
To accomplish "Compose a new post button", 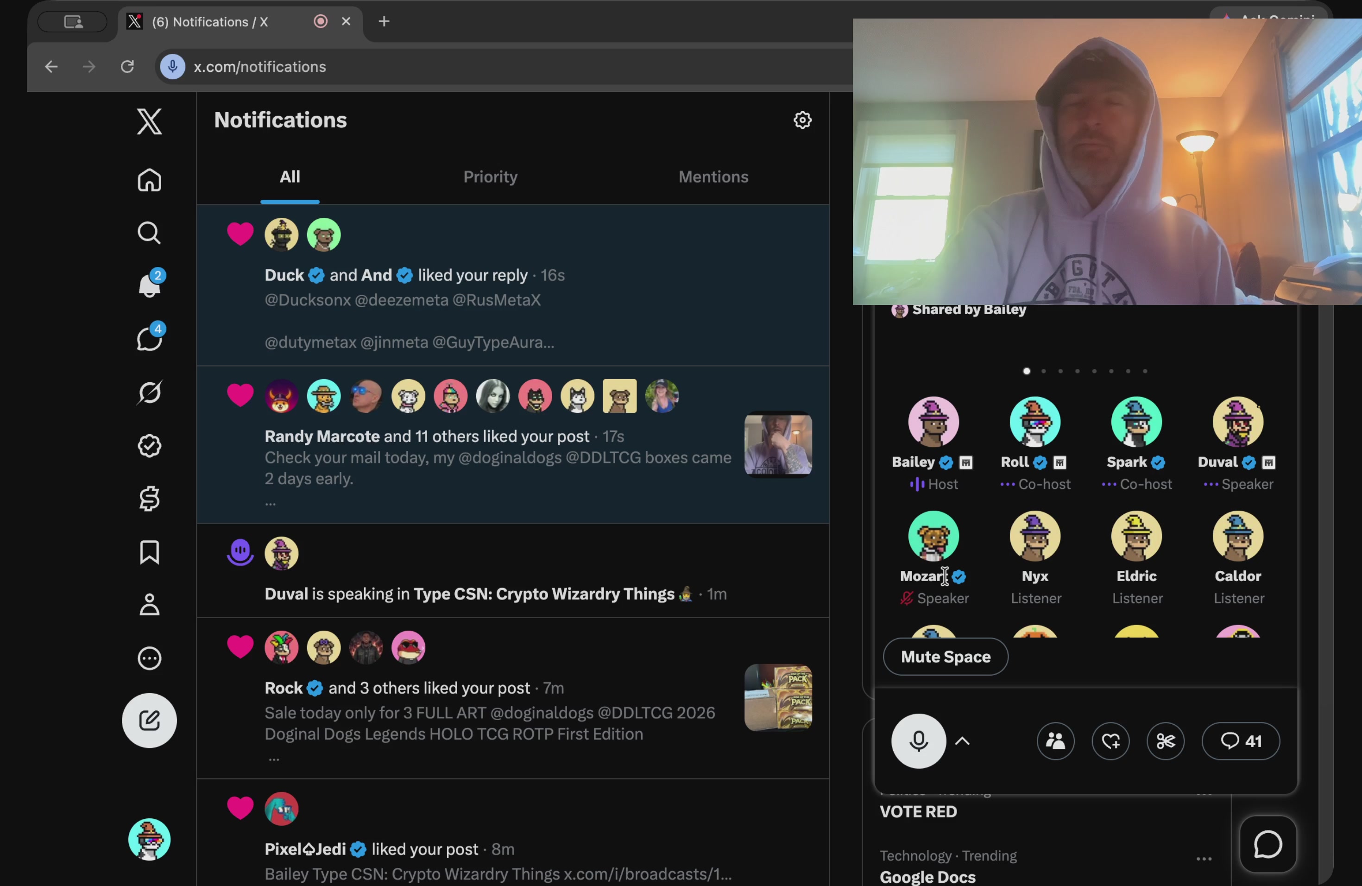I will 149,721.
